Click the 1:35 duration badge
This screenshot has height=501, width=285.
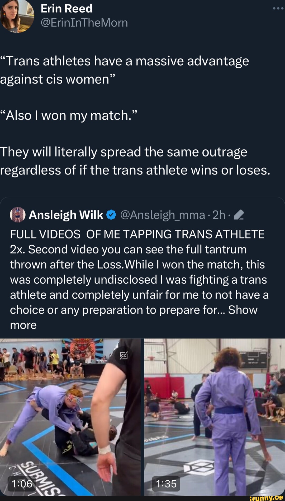[x=166, y=484]
